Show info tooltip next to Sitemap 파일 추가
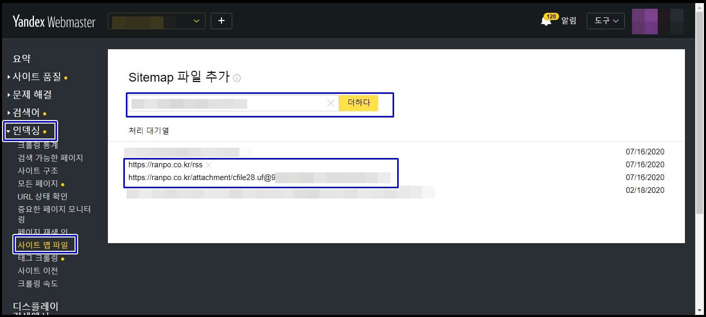The image size is (706, 317). click(237, 78)
